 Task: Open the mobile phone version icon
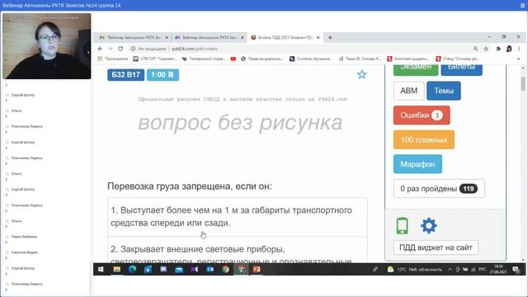(x=402, y=225)
